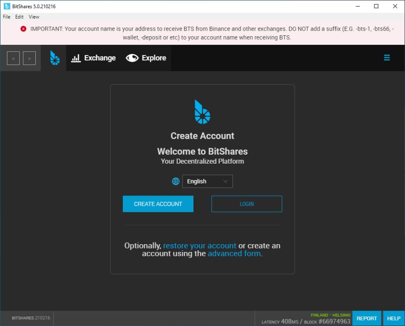Minimize the BitShares window
Screen dimensions: 405x326
358,6
